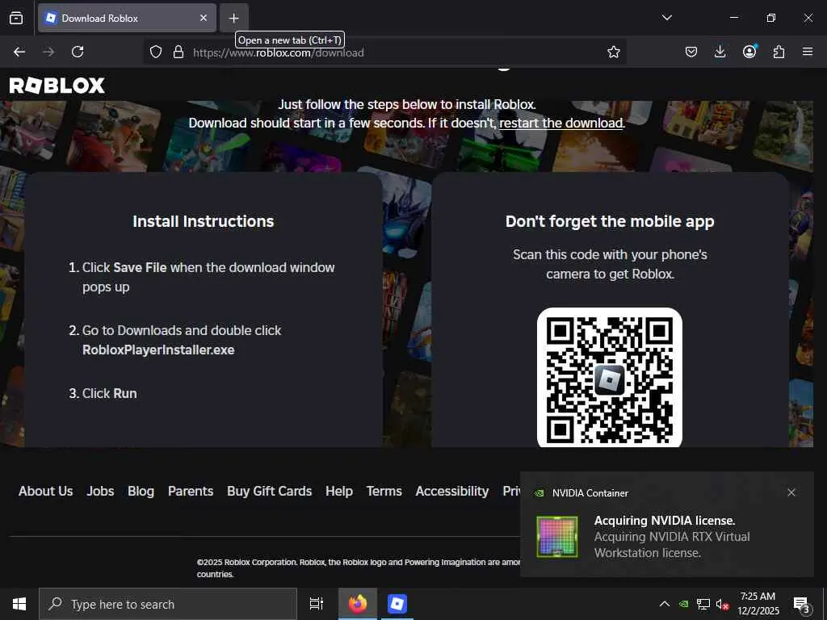Open Accessibility footer link

tap(452, 492)
